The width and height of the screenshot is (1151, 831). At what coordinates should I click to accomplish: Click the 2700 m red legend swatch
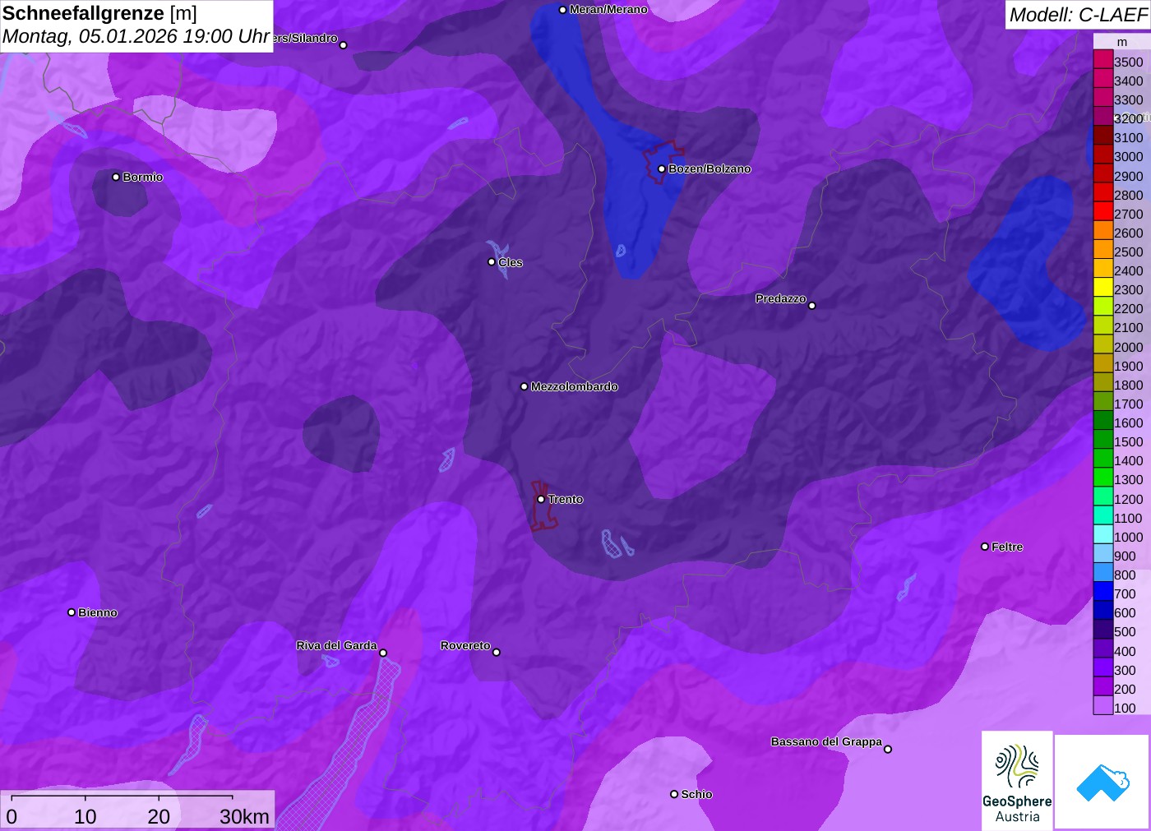[1103, 212]
